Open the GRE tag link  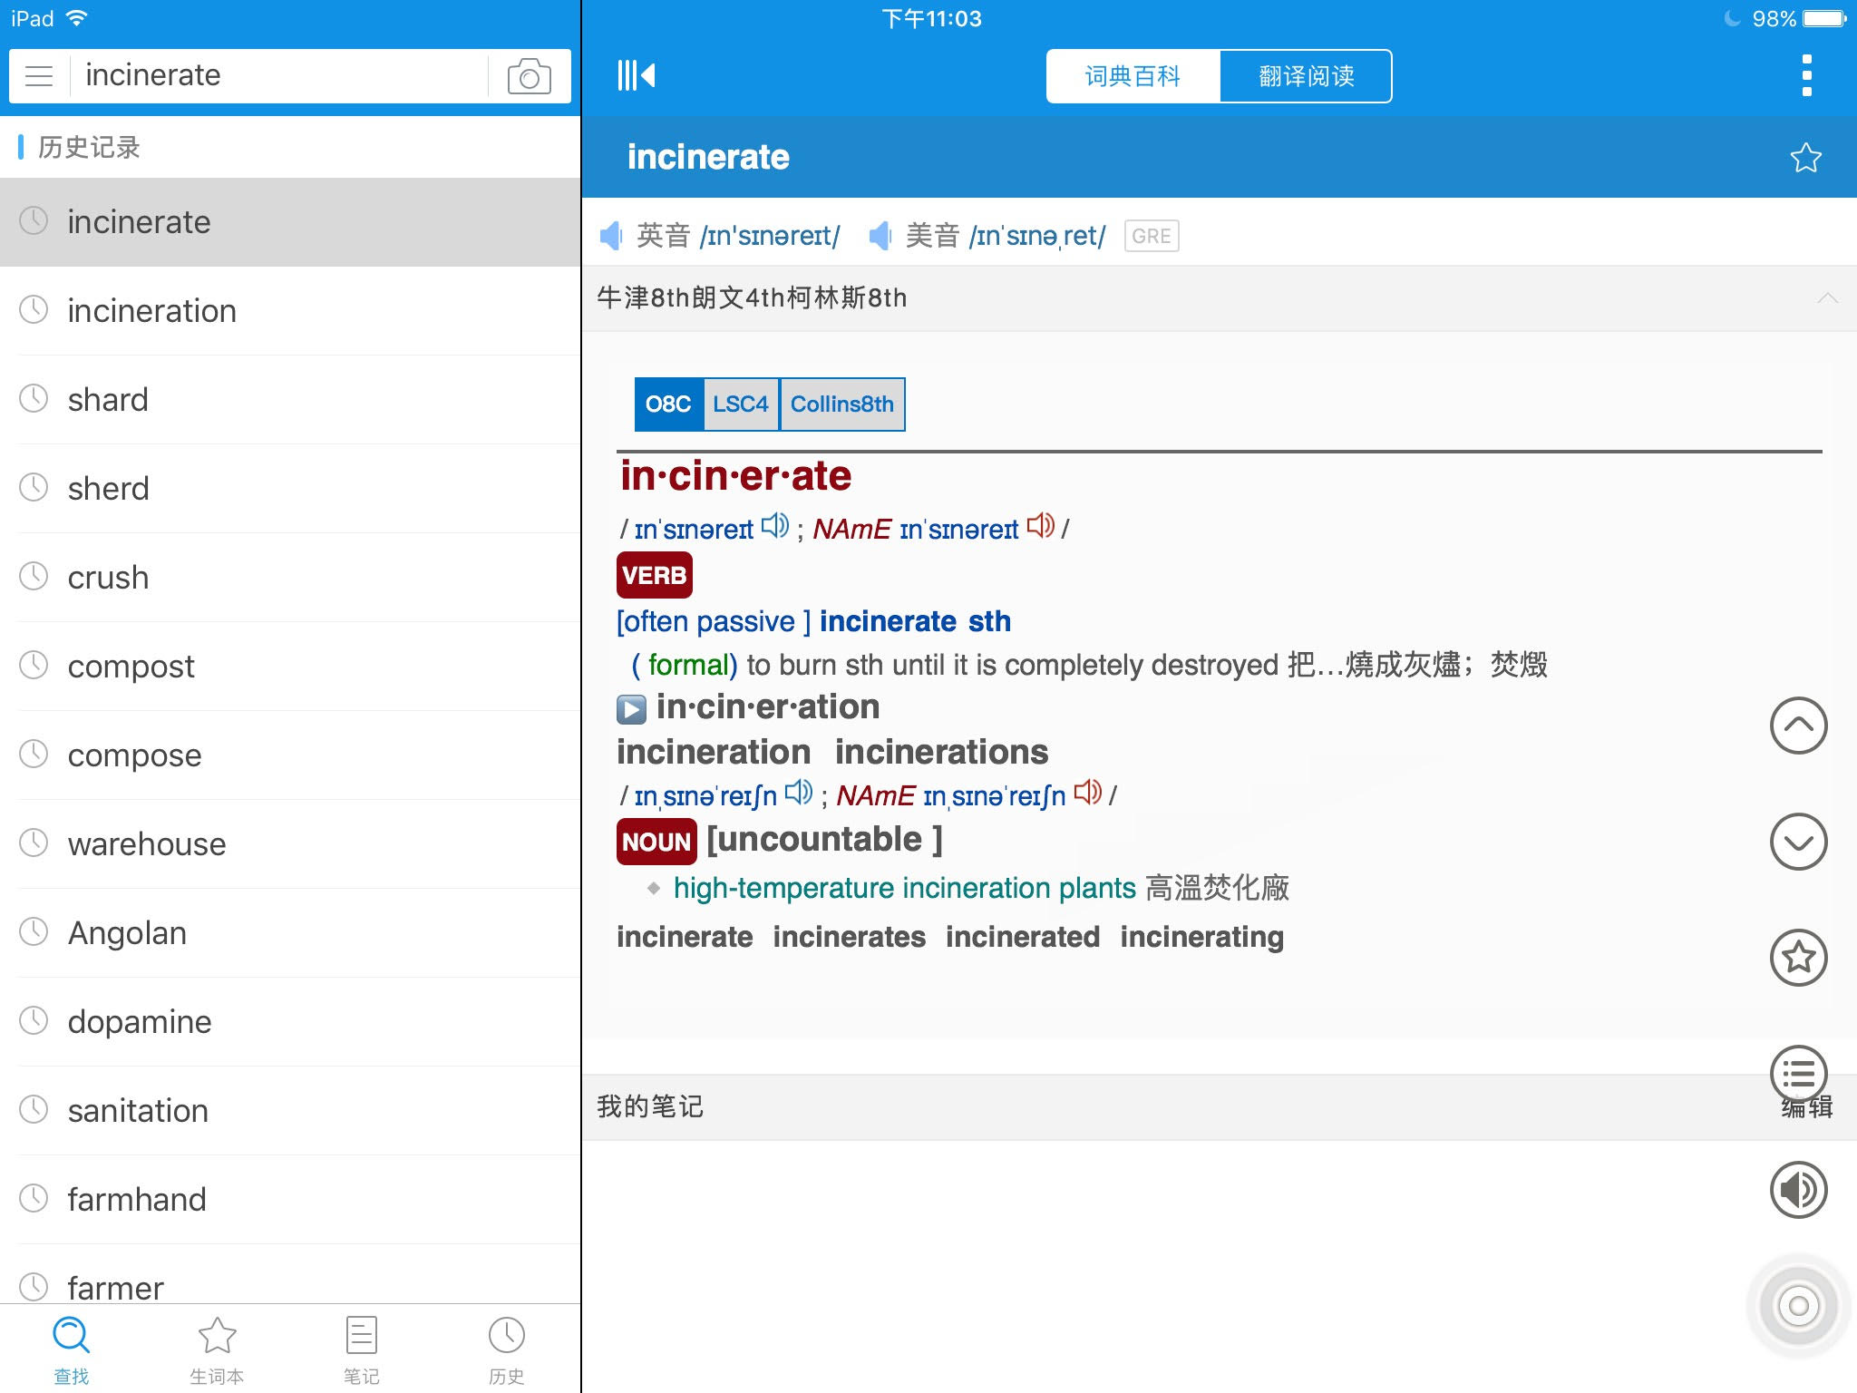click(1150, 235)
